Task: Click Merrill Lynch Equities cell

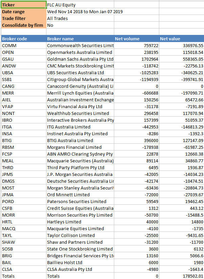Action: point(80,93)
